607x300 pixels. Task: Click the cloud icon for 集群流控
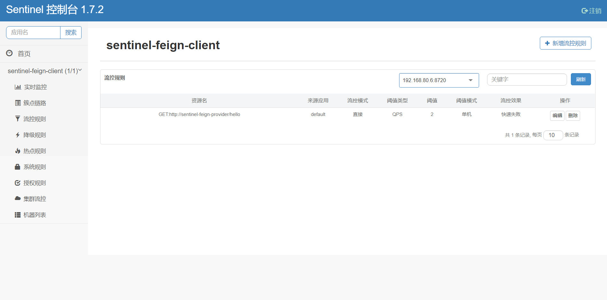point(18,198)
